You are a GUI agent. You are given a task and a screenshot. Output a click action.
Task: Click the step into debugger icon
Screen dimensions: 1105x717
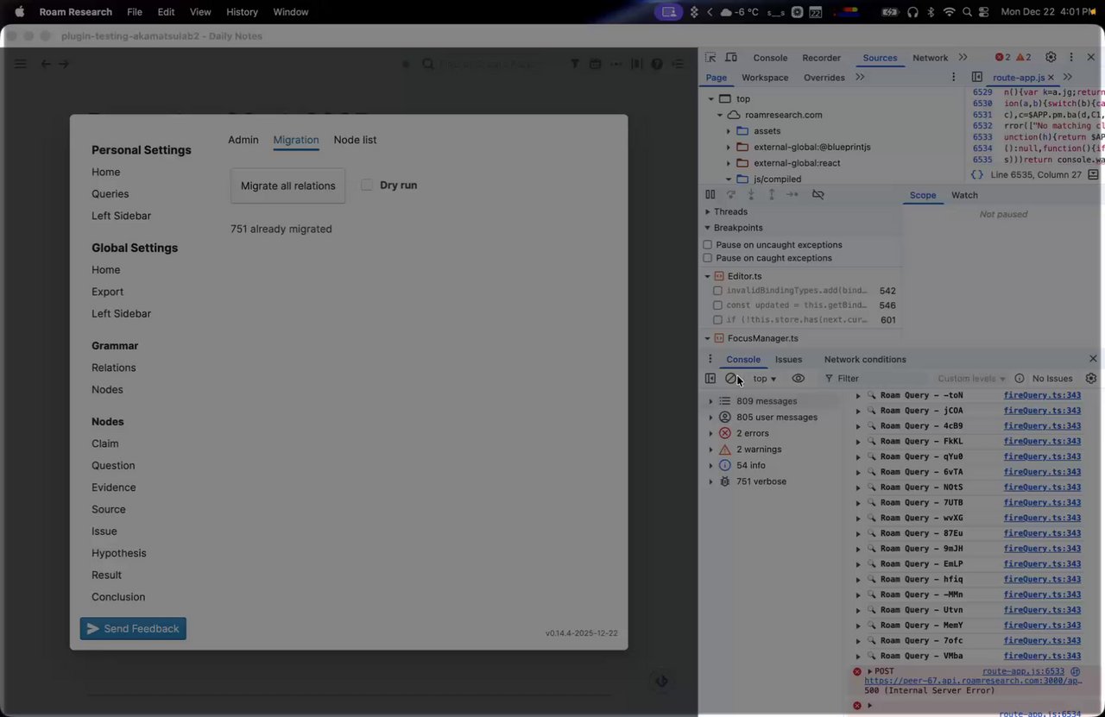[x=751, y=195]
